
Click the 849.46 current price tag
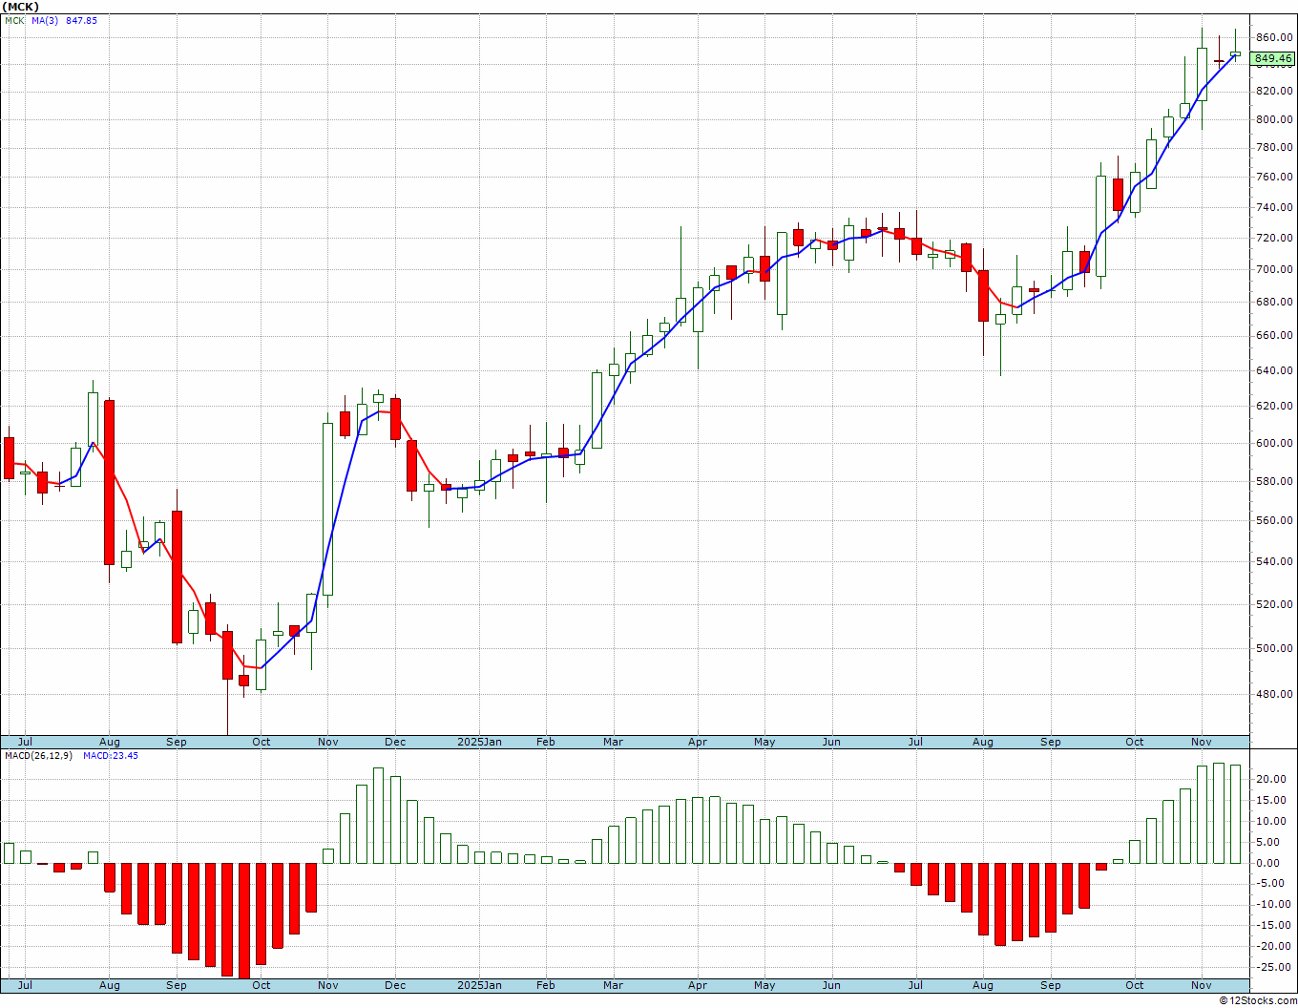tap(1273, 59)
